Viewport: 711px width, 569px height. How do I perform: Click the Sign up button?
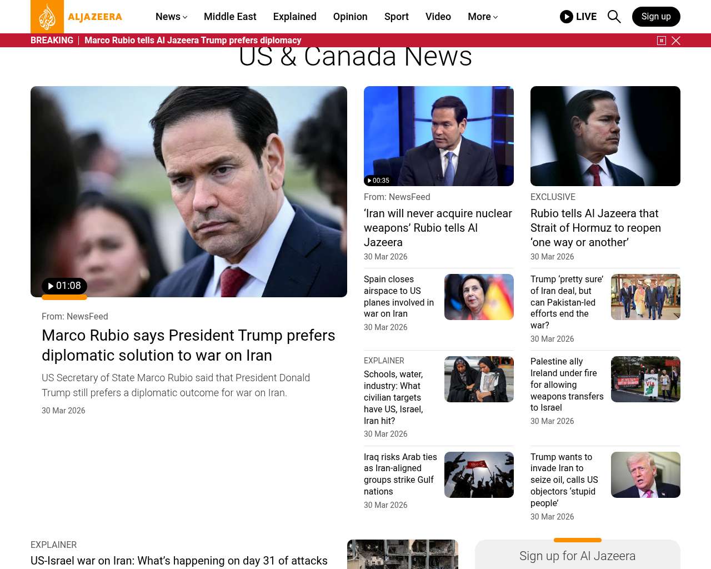(x=655, y=17)
